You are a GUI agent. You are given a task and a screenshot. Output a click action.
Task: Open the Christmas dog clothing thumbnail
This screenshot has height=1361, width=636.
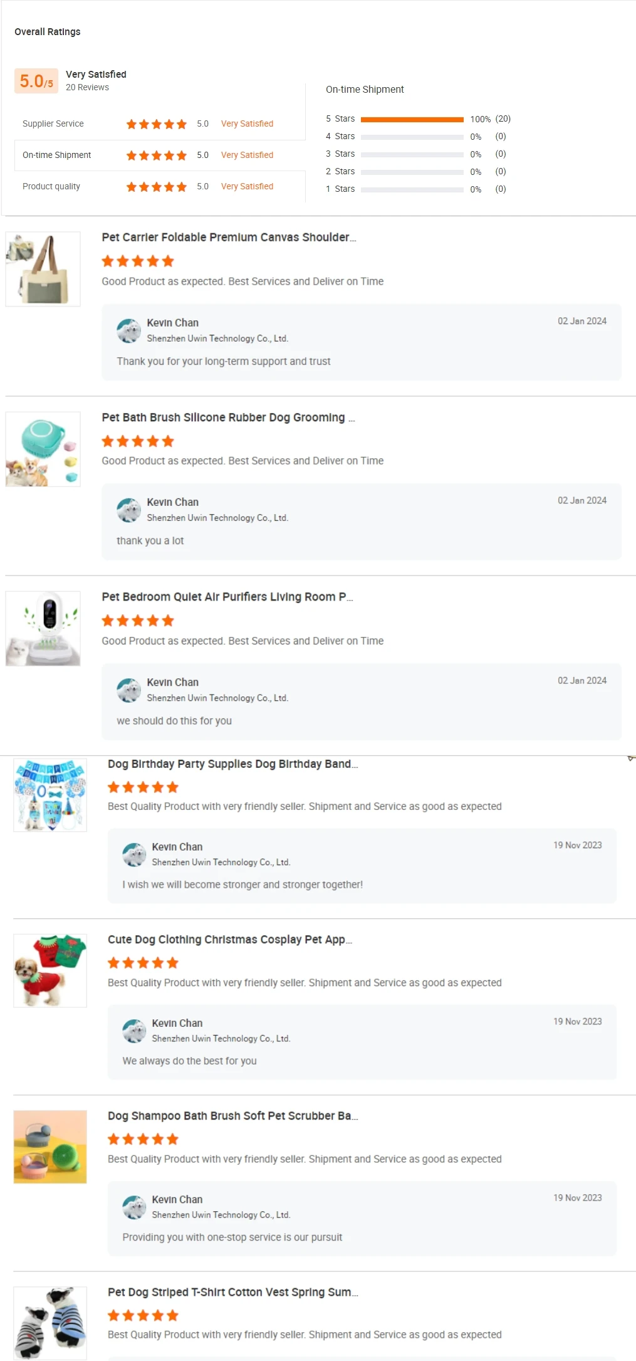[50, 970]
